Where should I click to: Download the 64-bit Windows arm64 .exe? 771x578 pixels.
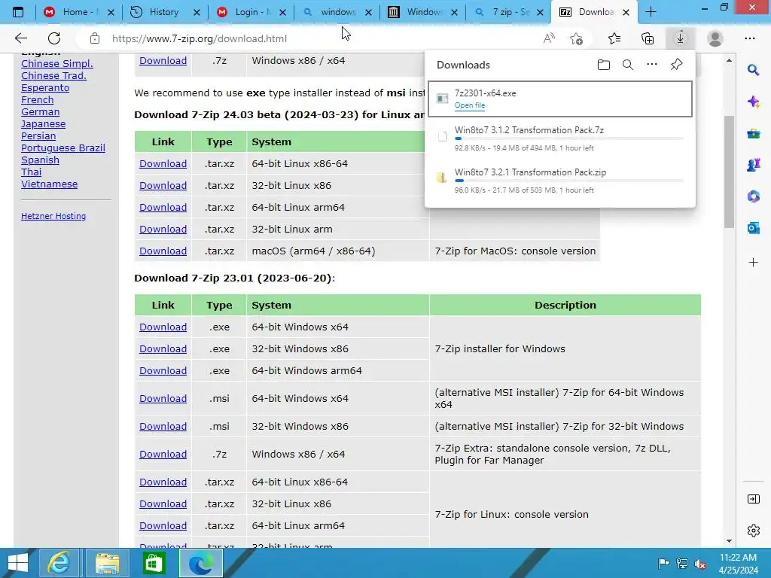click(163, 370)
